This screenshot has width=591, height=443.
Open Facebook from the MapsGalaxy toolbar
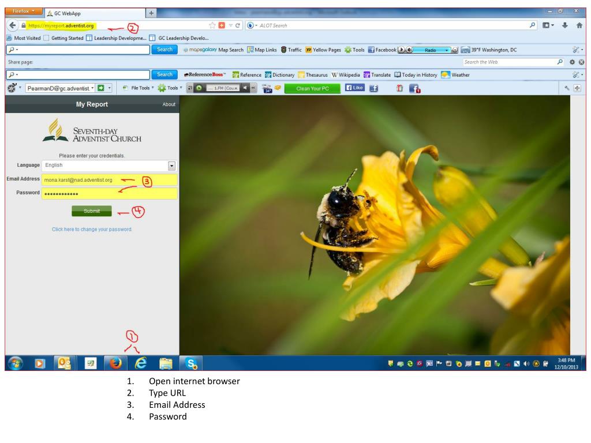[382, 50]
